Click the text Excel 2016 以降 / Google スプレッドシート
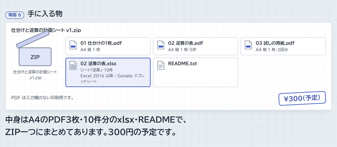This screenshot has width=337, height=147. tap(113, 79)
